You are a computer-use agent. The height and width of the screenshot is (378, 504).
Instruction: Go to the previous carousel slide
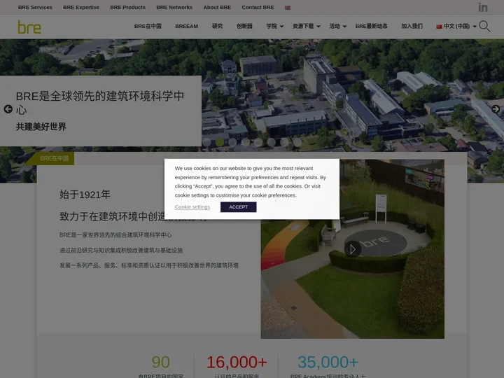click(x=8, y=109)
